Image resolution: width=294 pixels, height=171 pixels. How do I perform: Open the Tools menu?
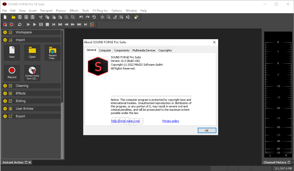(x=86, y=11)
